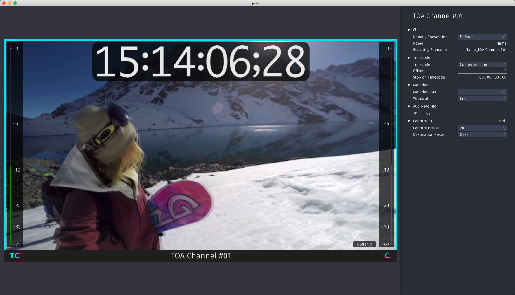Click the left audio level meter

pos(15,144)
